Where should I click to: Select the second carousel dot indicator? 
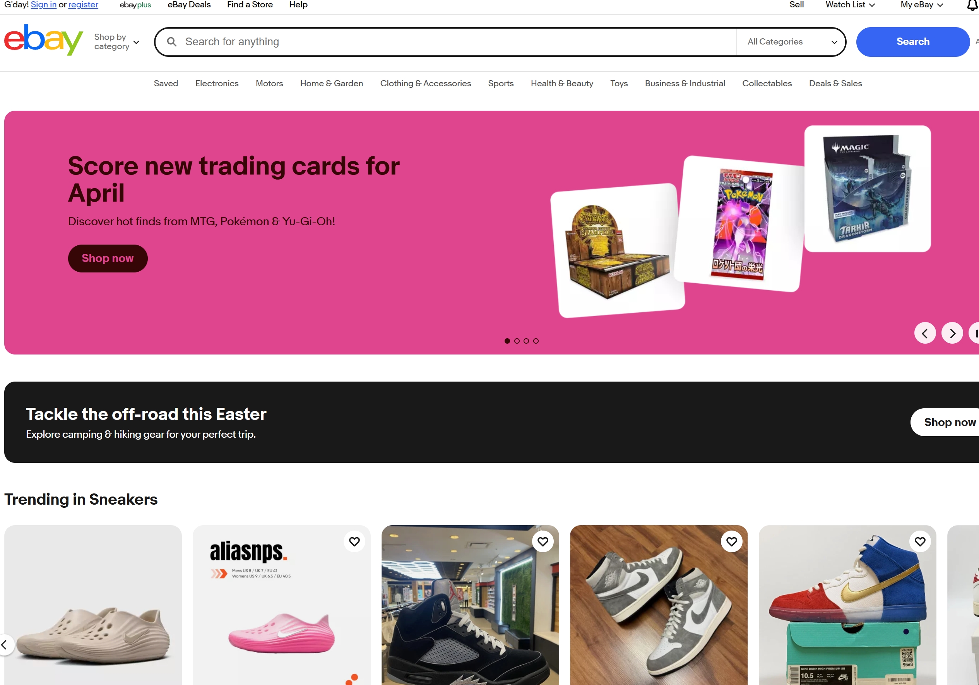[x=517, y=341]
